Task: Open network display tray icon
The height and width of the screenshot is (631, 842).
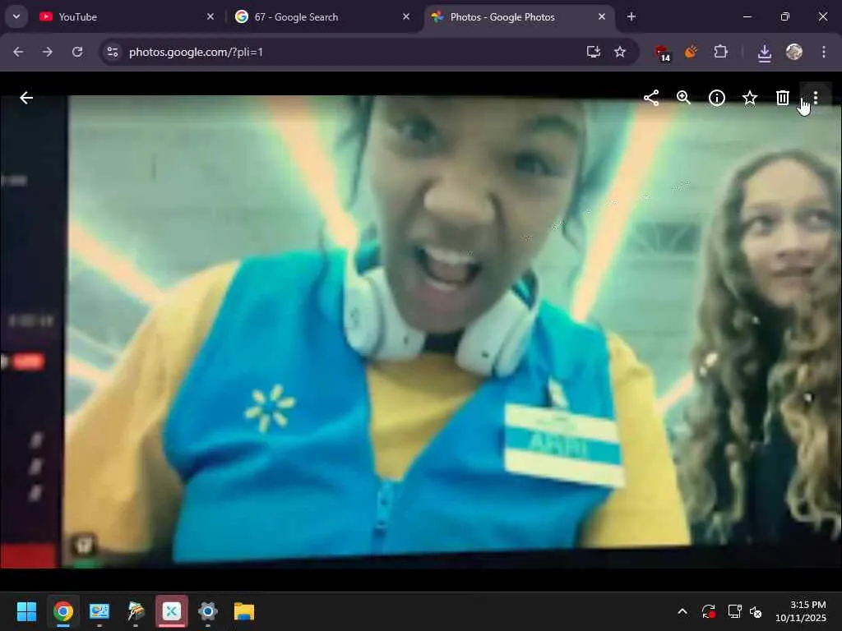Action: point(734,611)
